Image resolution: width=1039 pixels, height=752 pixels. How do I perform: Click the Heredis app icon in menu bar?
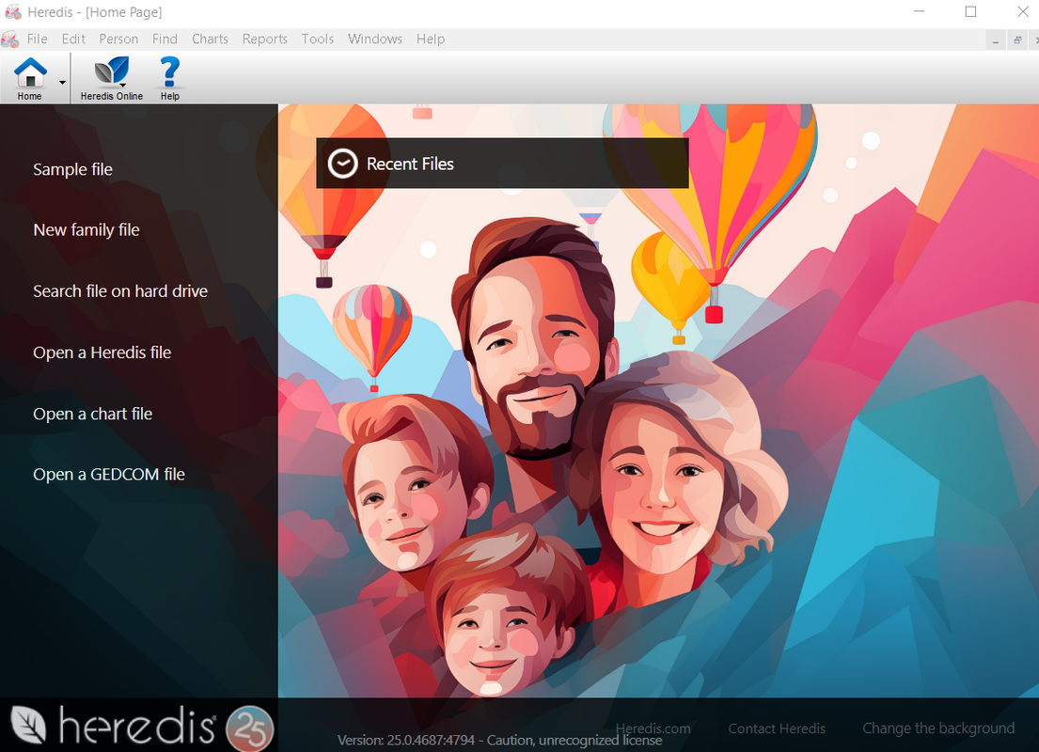click(x=10, y=39)
